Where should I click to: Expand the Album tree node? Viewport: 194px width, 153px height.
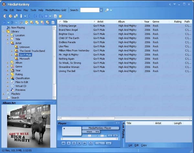click(x=7, y=63)
